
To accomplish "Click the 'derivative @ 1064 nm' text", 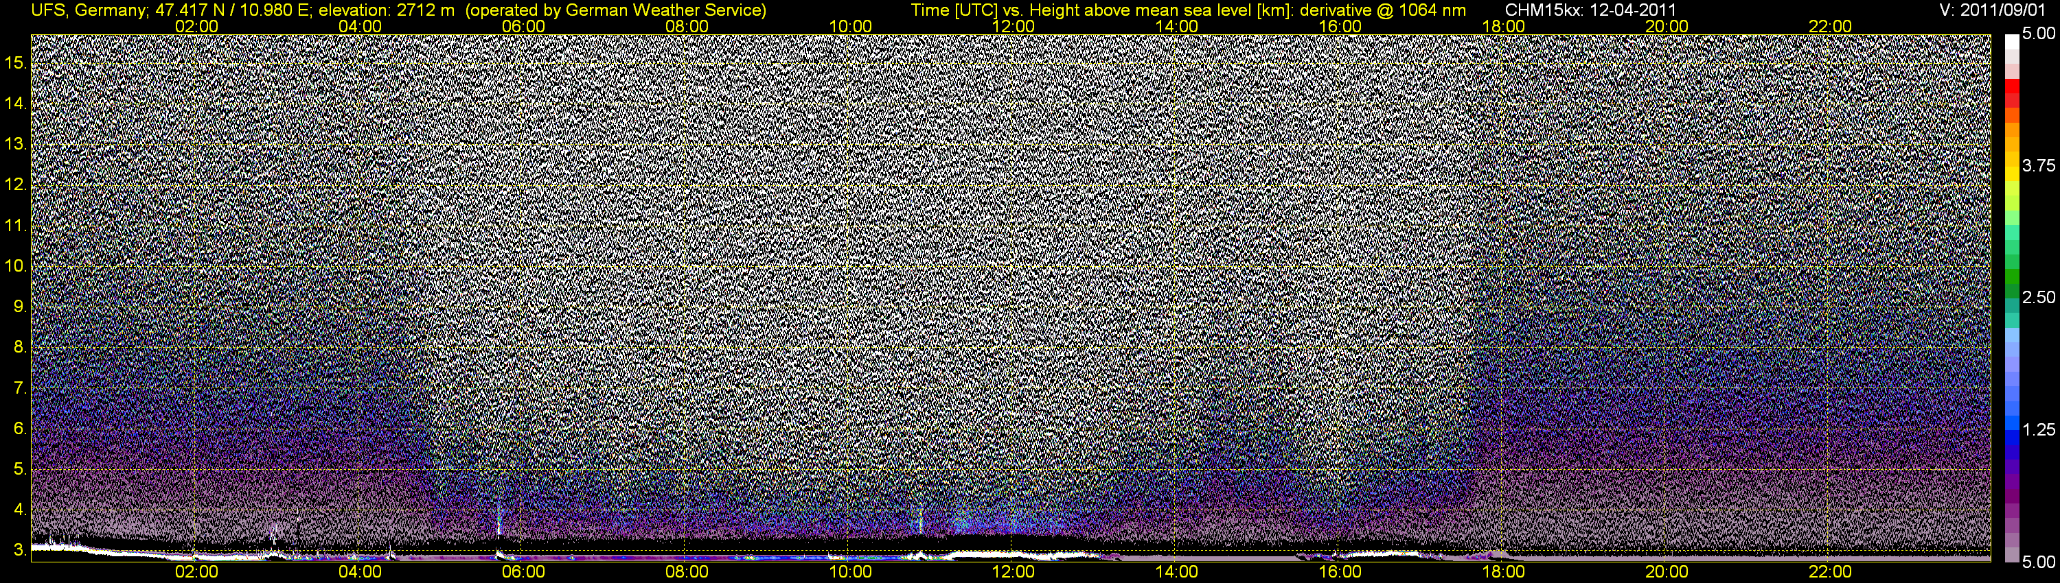I will (x=1383, y=10).
